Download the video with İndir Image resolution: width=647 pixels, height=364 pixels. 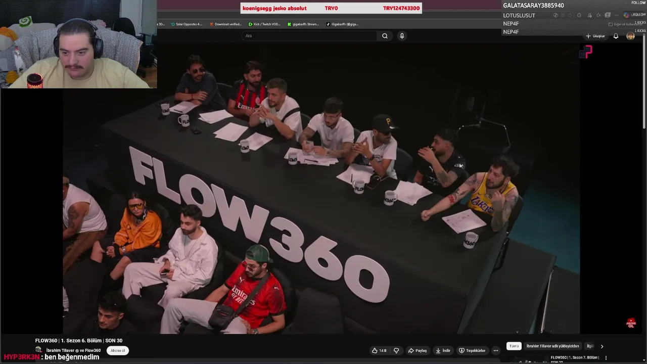443,350
